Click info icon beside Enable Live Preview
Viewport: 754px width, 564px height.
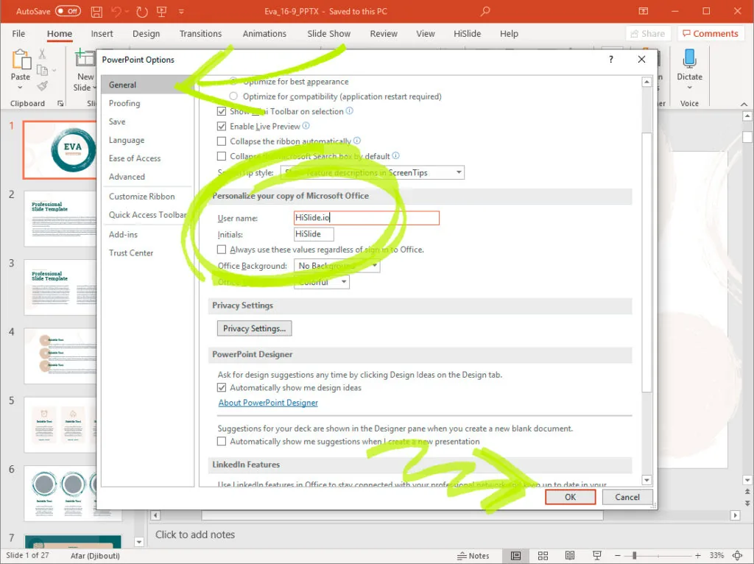[306, 126]
